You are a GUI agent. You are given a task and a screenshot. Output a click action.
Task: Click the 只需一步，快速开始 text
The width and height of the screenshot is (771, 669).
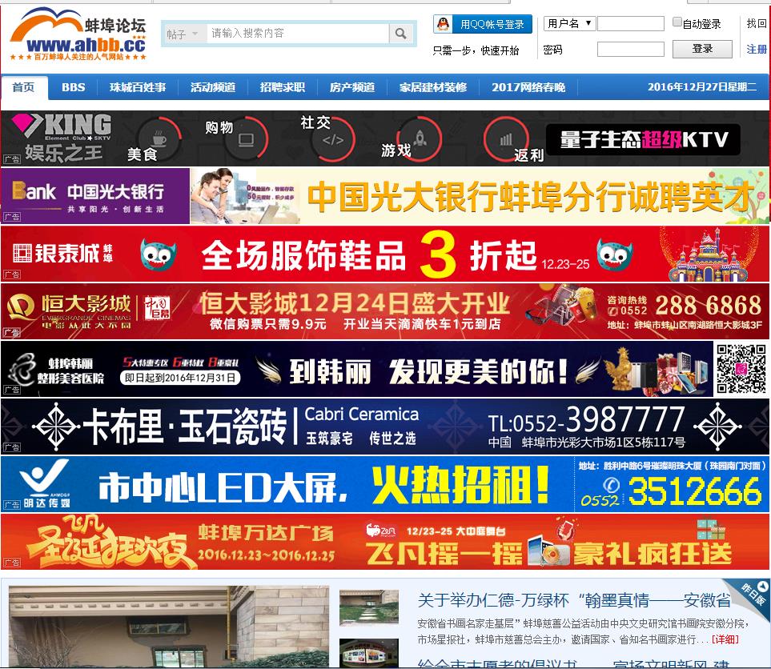point(476,50)
